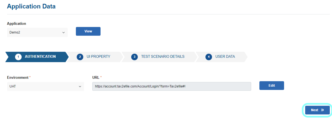Go to the UI PROPERTY step
Viewport: 332px width, 118px height.
tap(98, 57)
